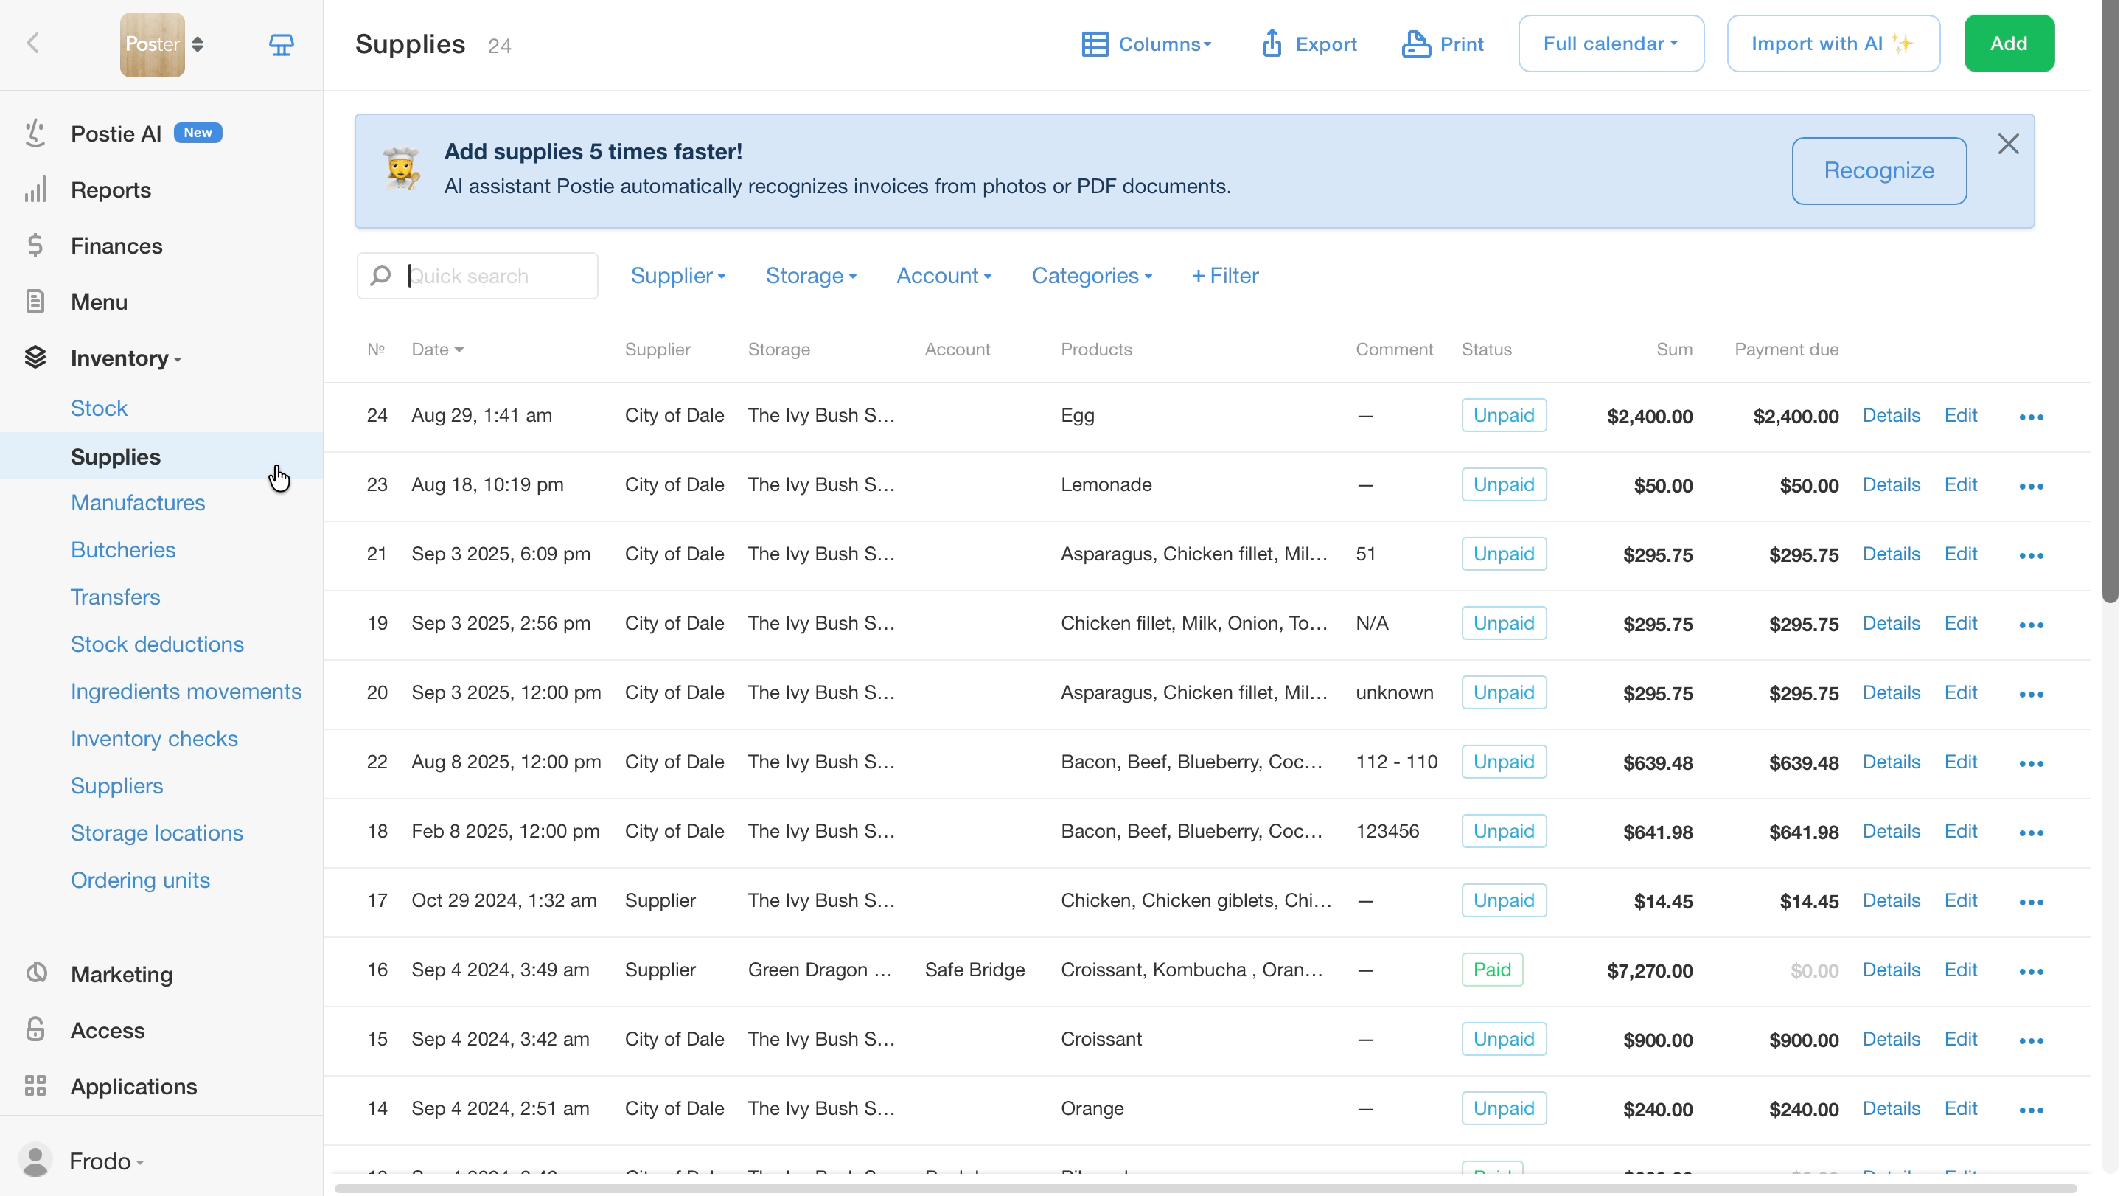This screenshot has width=2123, height=1196.
Task: Click the Recognize button
Action: pos(1878,170)
